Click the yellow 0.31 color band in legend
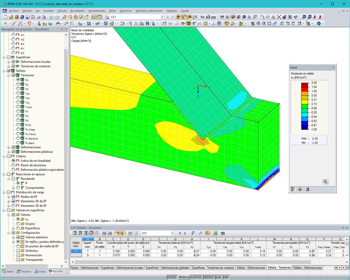Viewport: 350px width, 280px height. (304, 102)
